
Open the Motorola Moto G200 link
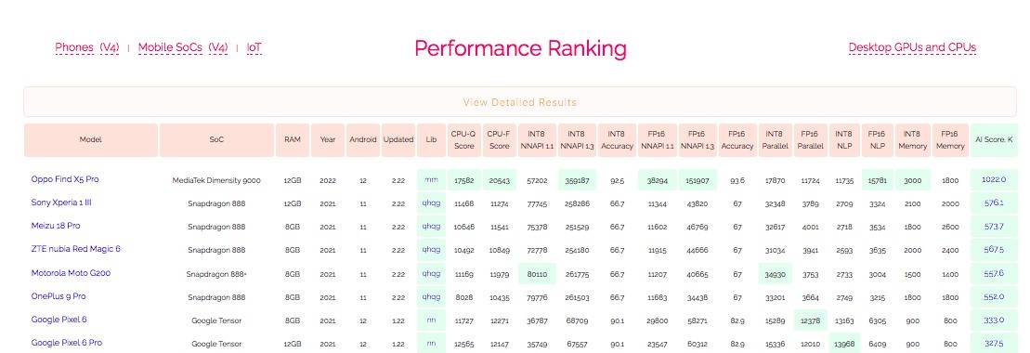(71, 273)
